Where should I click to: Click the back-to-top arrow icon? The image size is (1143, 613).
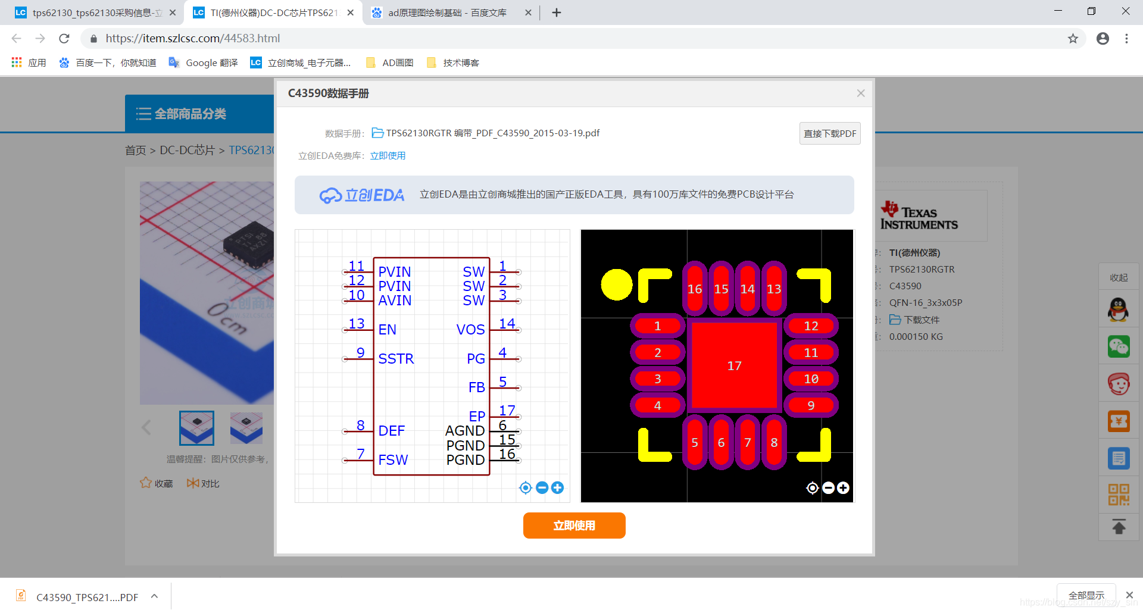[1119, 527]
